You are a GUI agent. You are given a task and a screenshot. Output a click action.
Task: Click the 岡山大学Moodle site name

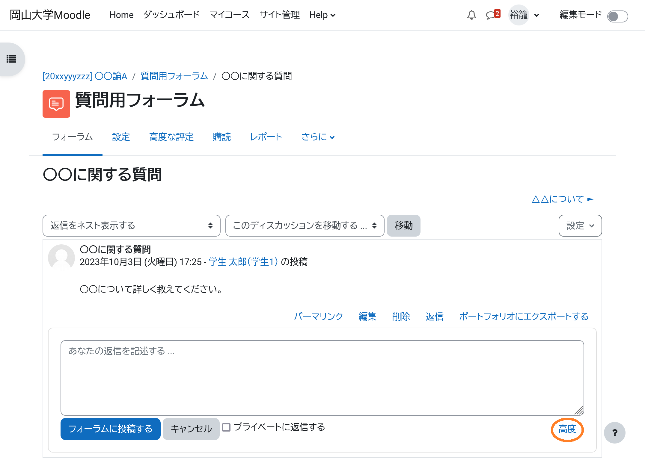(x=50, y=15)
